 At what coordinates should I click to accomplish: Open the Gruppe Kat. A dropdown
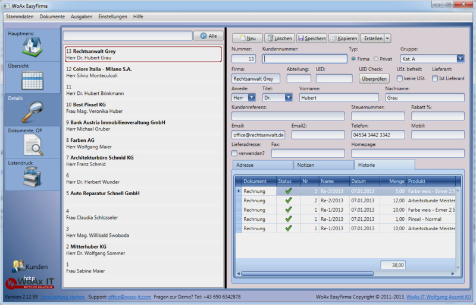(x=461, y=59)
